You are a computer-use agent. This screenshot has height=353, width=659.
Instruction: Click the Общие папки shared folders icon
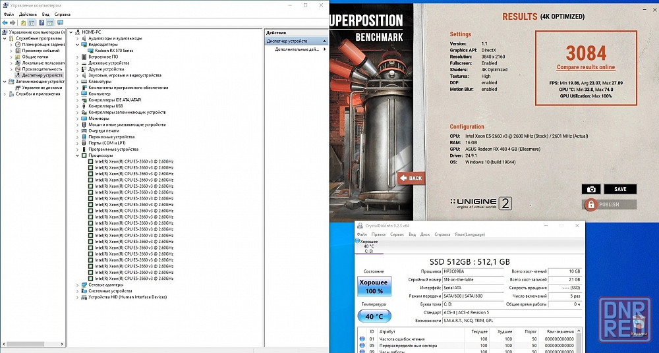18,57
